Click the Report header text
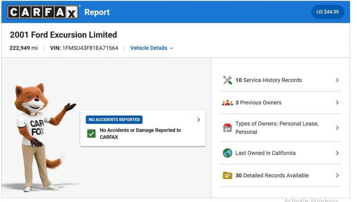 [x=97, y=12]
